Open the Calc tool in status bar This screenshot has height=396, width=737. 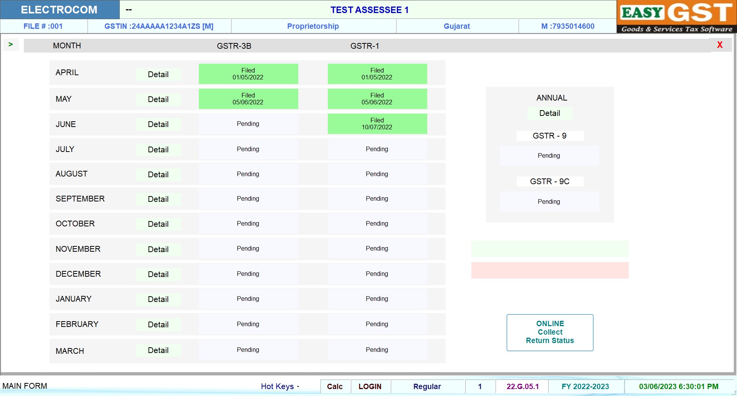[335, 386]
